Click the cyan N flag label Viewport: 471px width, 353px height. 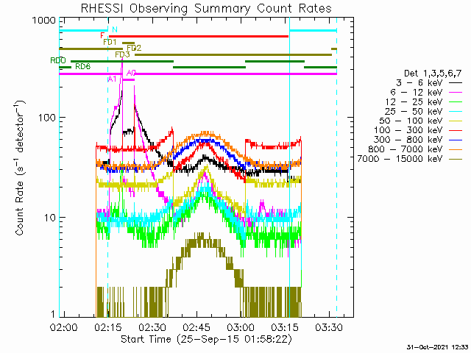pyautogui.click(x=115, y=29)
